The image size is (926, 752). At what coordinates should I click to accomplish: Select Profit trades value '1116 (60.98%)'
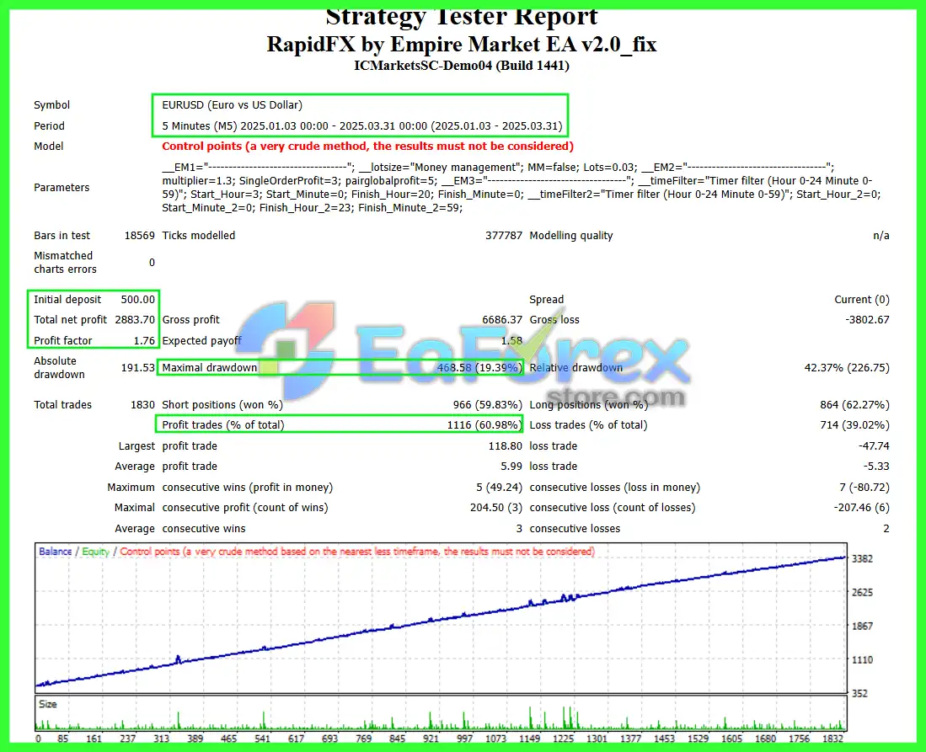484,425
